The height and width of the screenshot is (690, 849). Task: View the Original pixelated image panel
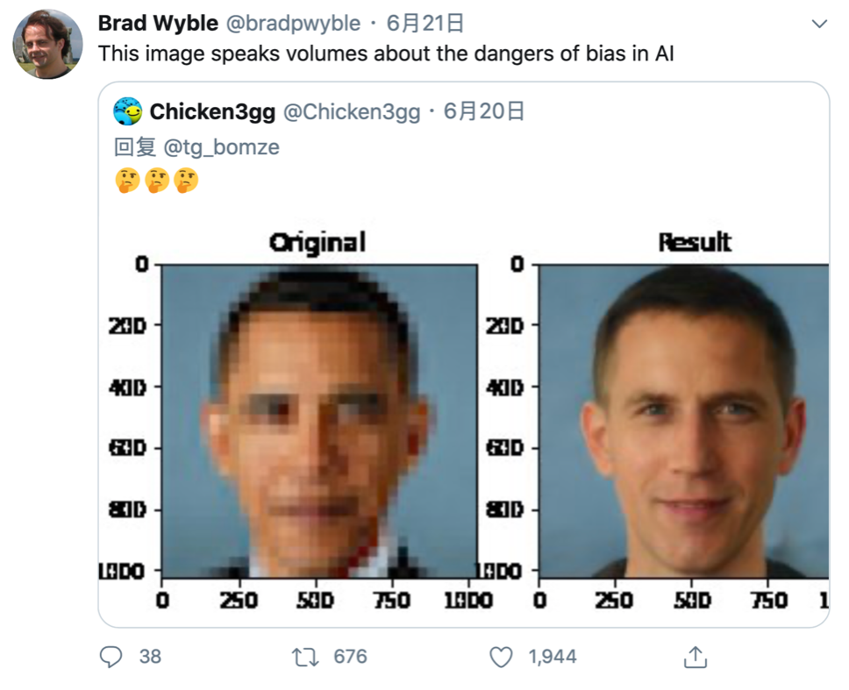[x=319, y=422]
